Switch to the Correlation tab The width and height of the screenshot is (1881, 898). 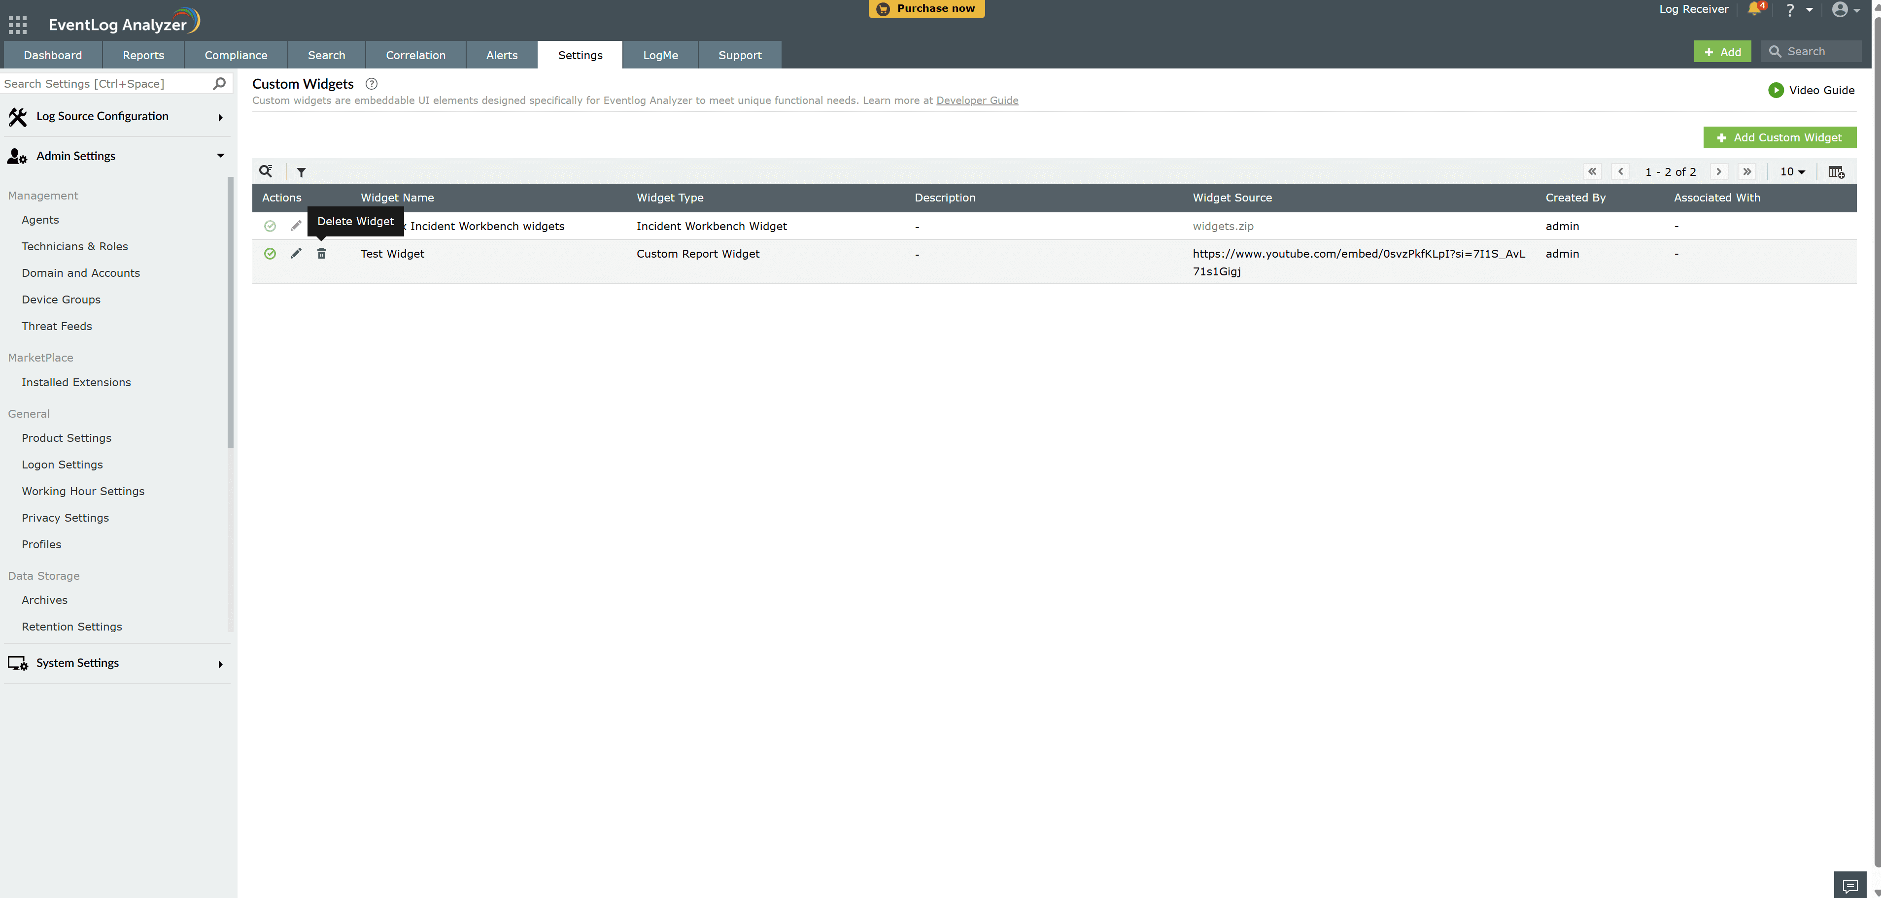coord(415,55)
